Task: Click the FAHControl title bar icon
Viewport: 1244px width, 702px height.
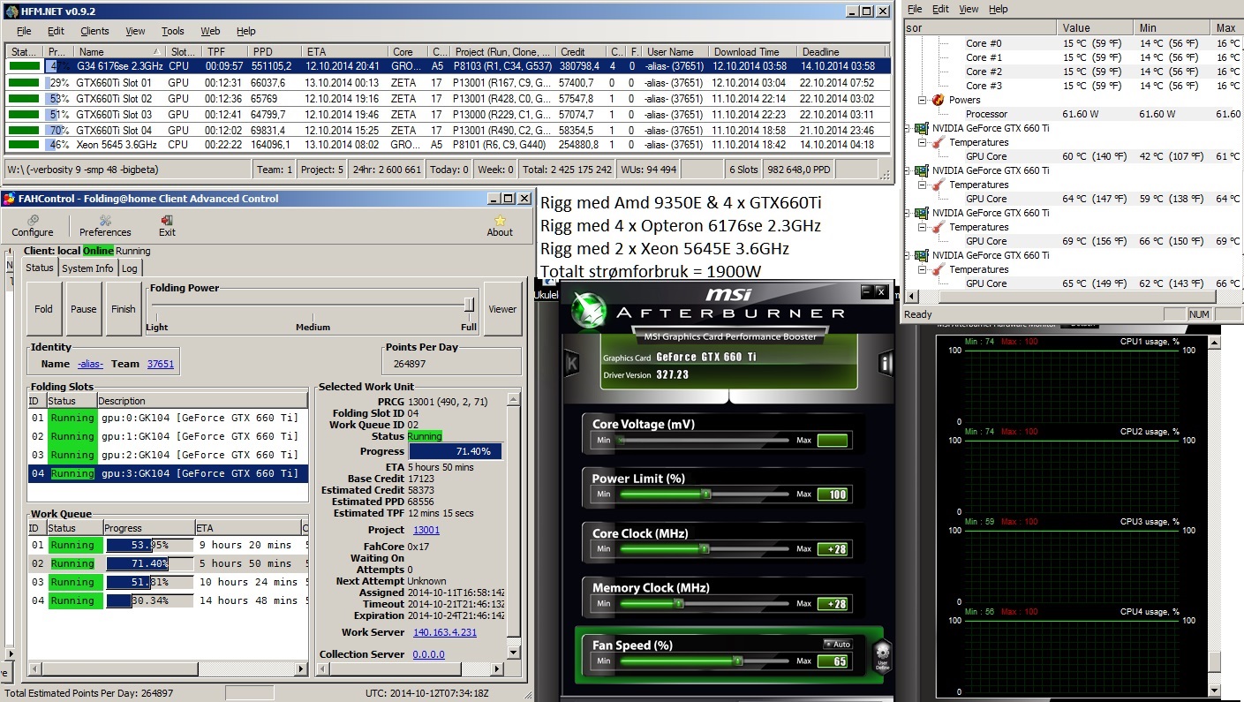Action: tap(10, 199)
